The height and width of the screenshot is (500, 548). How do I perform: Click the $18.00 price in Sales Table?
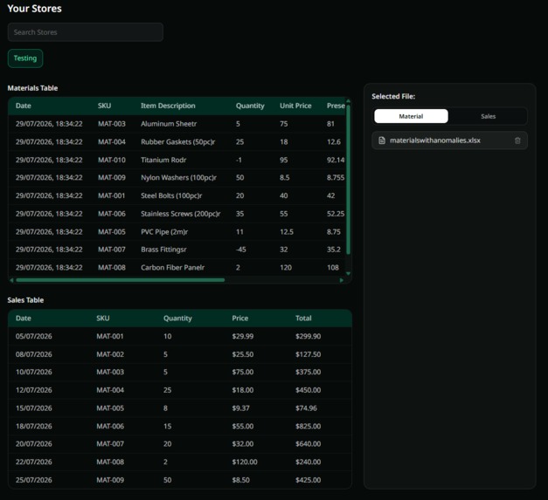[x=243, y=390]
